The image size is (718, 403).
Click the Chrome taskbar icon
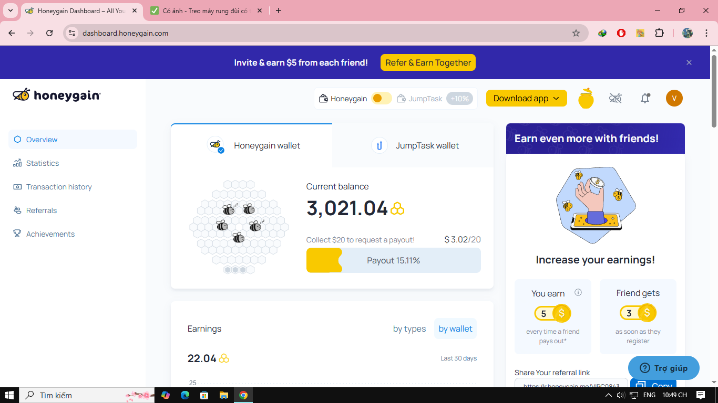[x=243, y=395]
